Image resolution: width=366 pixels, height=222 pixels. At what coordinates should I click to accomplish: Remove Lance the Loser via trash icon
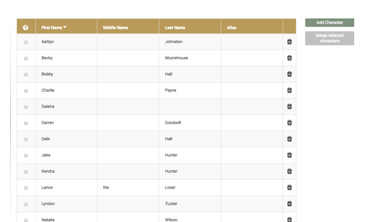pos(289,187)
